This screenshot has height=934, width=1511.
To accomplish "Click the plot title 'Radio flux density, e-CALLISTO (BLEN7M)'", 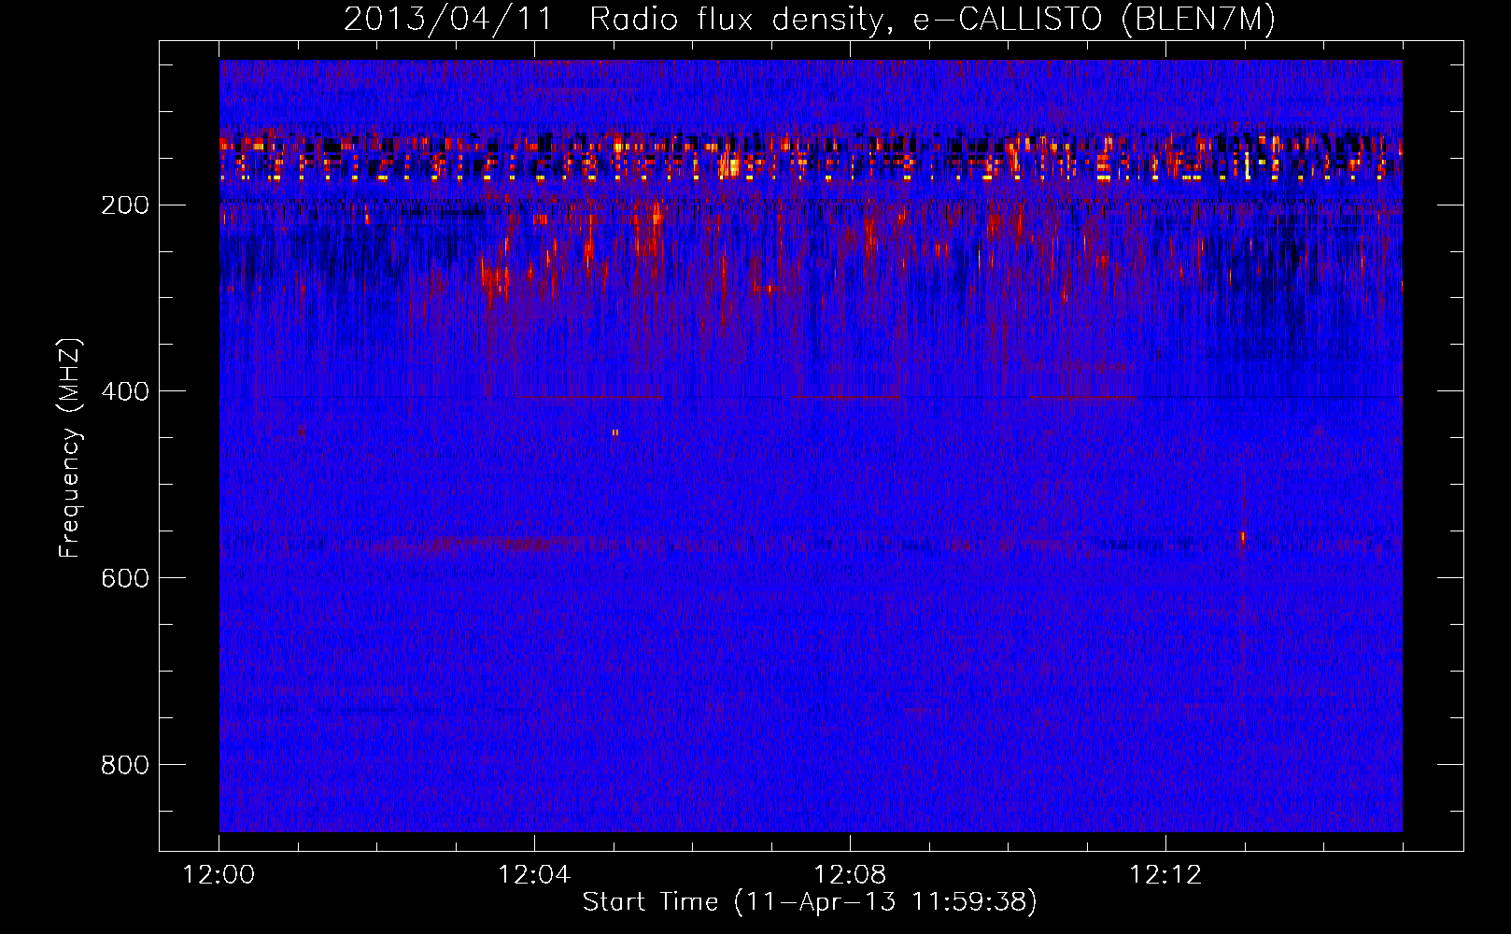I will point(932,20).
